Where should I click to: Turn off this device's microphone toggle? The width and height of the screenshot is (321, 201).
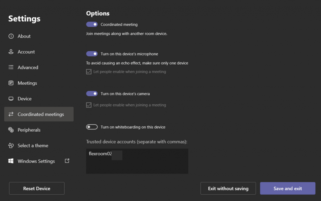(92, 54)
